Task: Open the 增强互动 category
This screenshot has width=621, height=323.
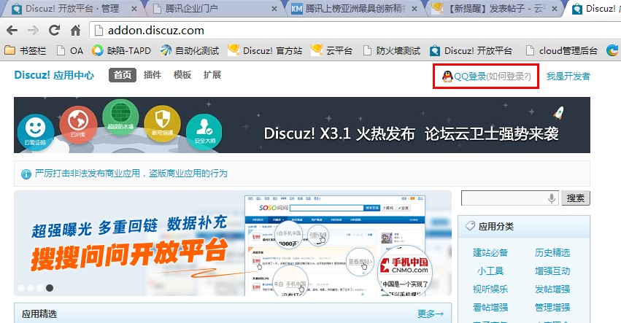Action: tap(552, 271)
